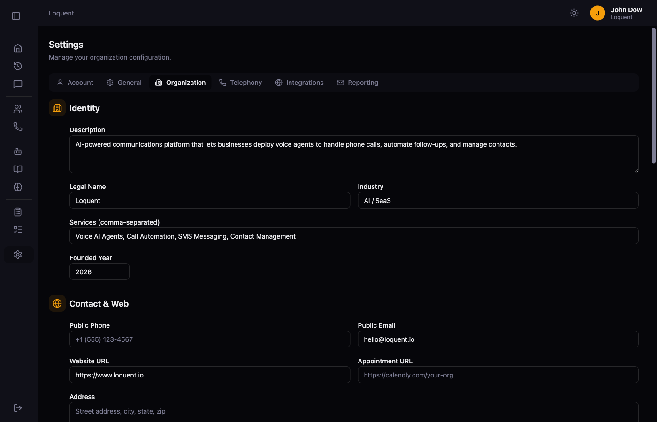Image resolution: width=657 pixels, height=422 pixels.
Task: Select the AI brain icon in sidebar
Action: (x=17, y=187)
